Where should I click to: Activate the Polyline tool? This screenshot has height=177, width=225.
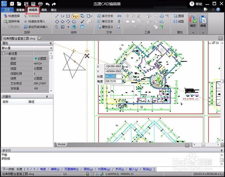(x=74, y=16)
